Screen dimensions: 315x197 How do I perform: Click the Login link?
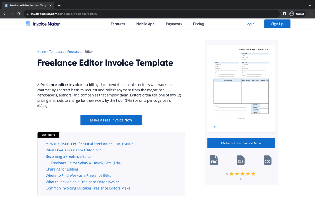tap(250, 24)
